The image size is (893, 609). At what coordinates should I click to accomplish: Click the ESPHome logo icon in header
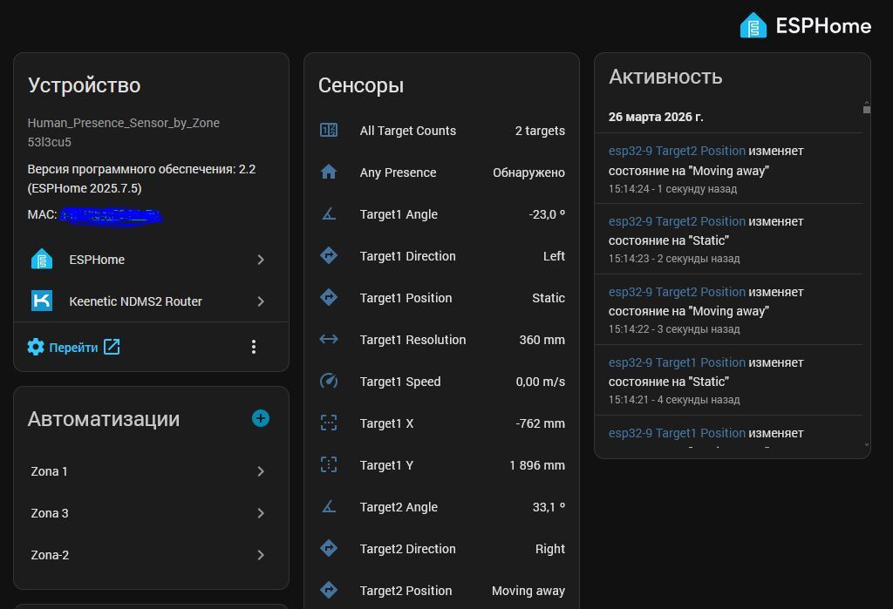tap(753, 26)
